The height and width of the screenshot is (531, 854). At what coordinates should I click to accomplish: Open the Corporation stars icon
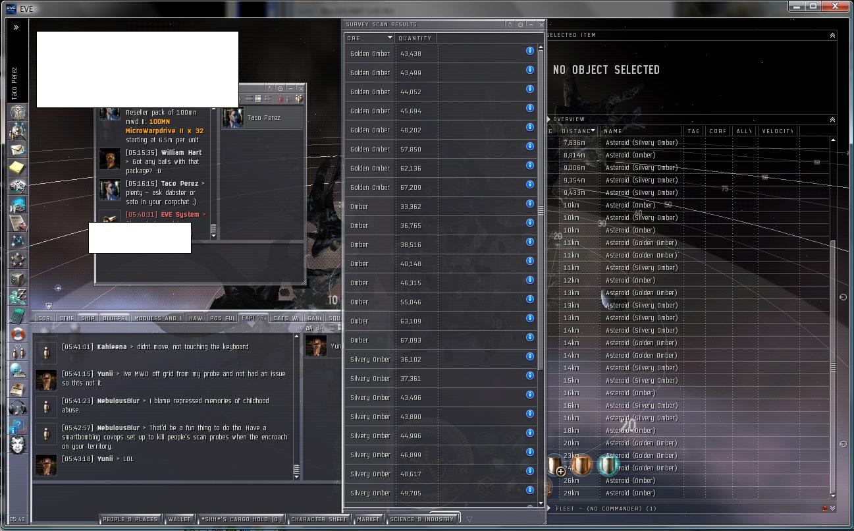(17, 260)
